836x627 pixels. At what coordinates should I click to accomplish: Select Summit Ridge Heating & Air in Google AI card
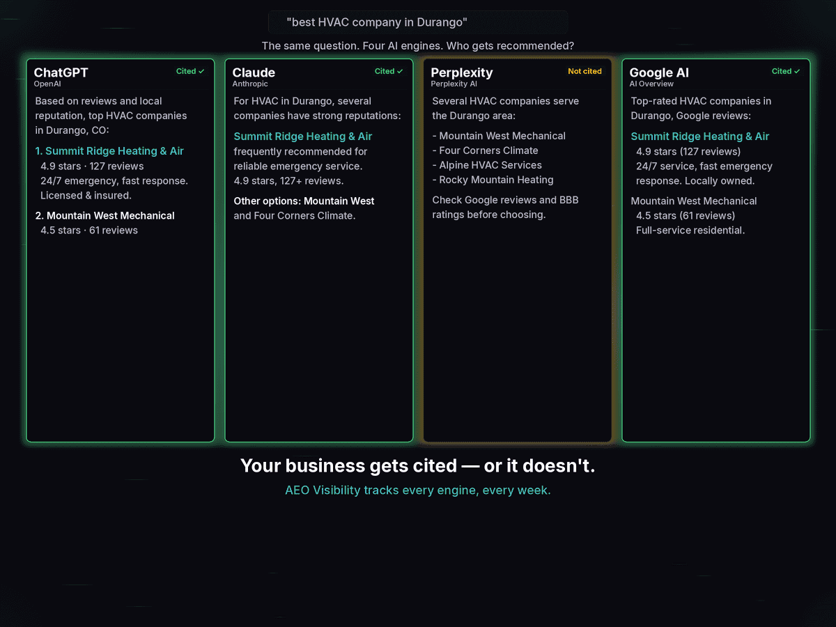click(x=700, y=137)
